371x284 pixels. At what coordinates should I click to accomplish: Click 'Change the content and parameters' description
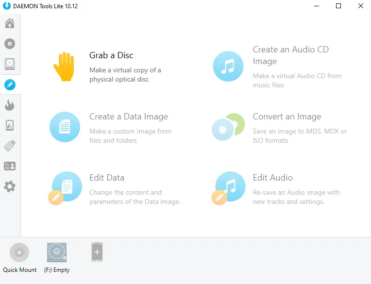tap(135, 197)
